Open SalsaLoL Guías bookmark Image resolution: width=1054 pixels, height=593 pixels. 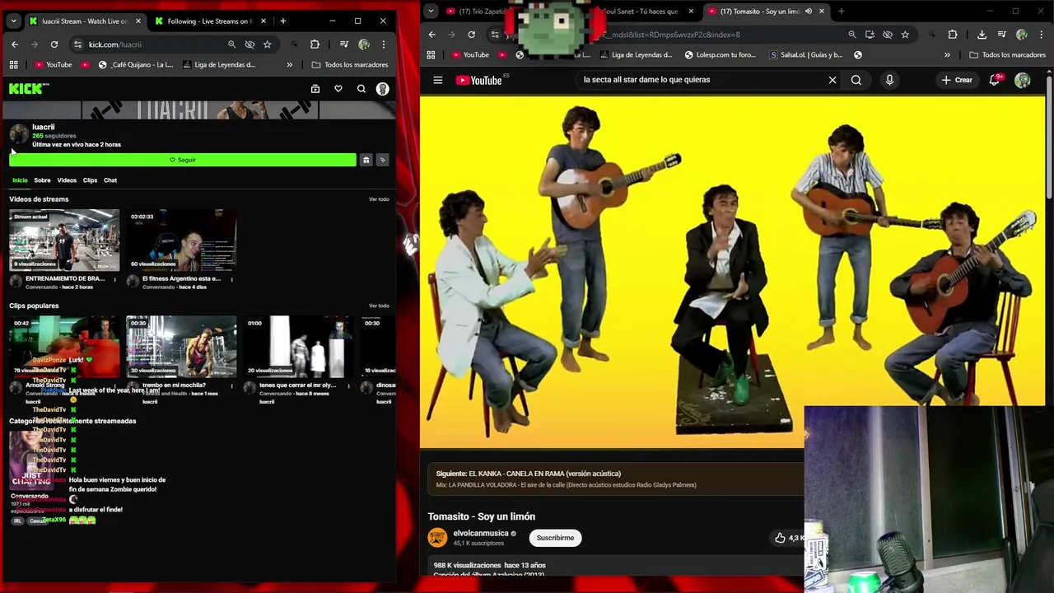pos(804,55)
